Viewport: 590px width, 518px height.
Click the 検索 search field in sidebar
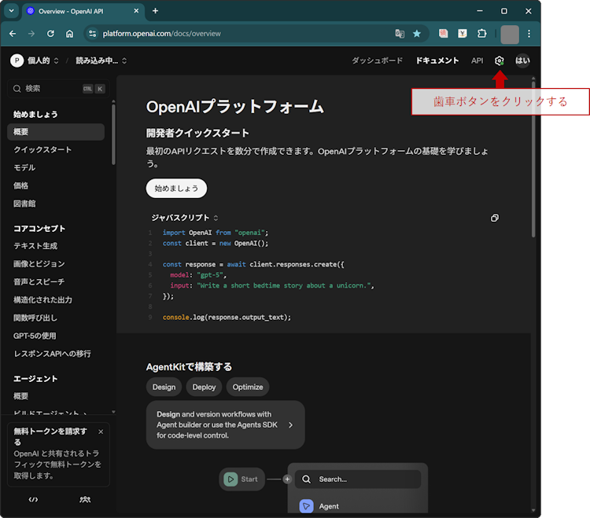pyautogui.click(x=55, y=89)
